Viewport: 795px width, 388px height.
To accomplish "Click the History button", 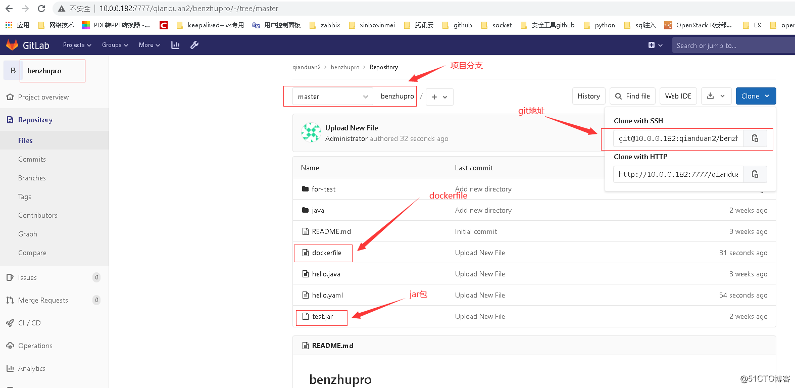I will pyautogui.click(x=589, y=96).
